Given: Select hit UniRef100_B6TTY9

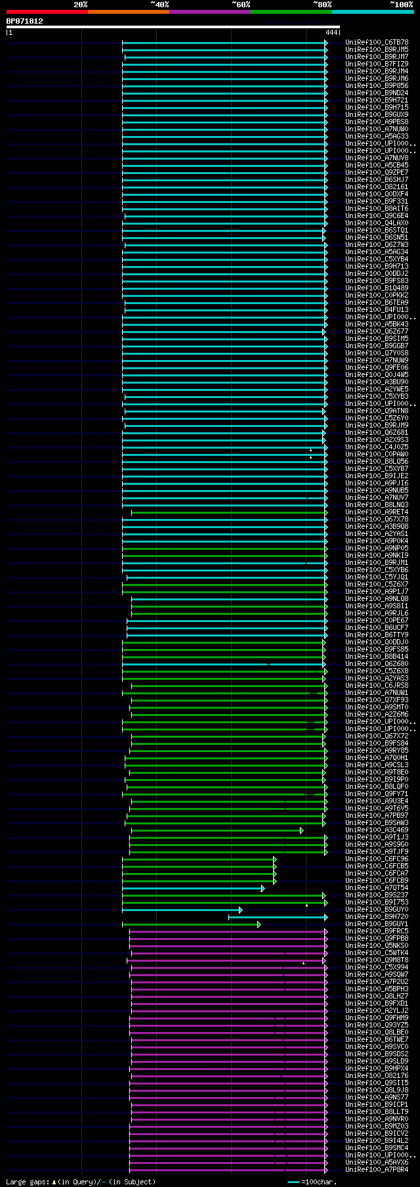Looking at the screenshot, I should tap(377, 635).
